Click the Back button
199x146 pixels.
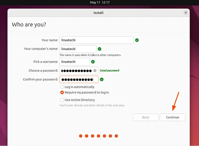145,117
